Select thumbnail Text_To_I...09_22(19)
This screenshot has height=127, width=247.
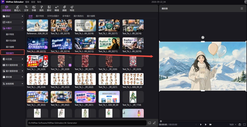pos(61,25)
